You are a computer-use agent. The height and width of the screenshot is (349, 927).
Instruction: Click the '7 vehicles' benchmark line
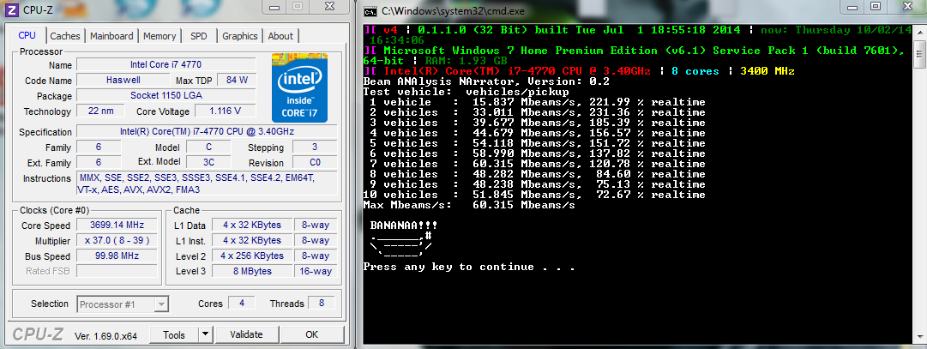pyautogui.click(x=537, y=164)
